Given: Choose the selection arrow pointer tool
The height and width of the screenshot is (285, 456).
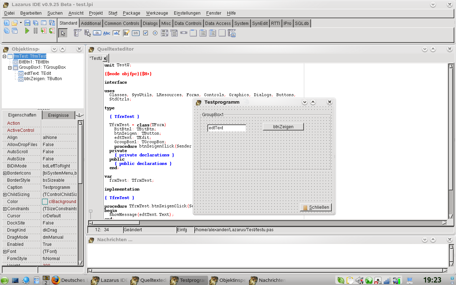Looking at the screenshot, I should pyautogui.click(x=63, y=33).
